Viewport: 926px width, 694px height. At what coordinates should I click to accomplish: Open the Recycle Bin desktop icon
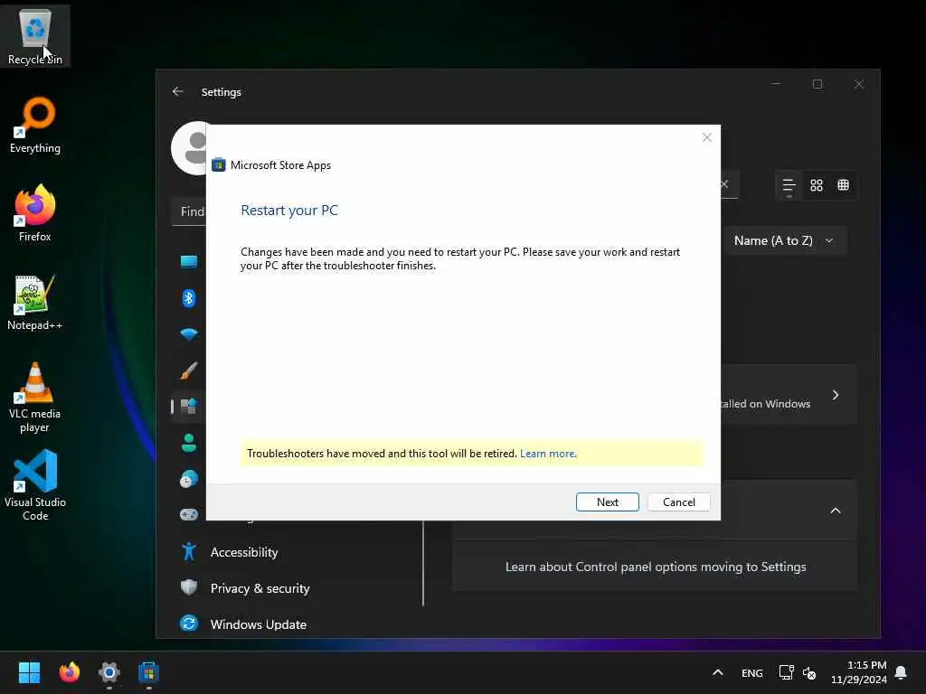click(x=35, y=36)
